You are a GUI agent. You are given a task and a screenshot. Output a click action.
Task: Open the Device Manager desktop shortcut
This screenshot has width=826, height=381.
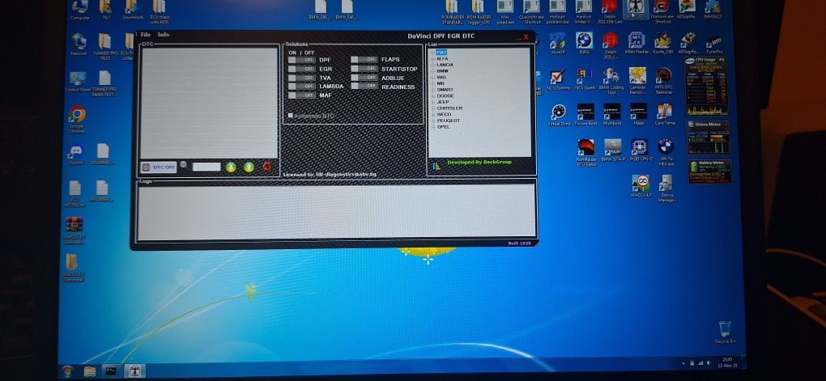coord(666,188)
